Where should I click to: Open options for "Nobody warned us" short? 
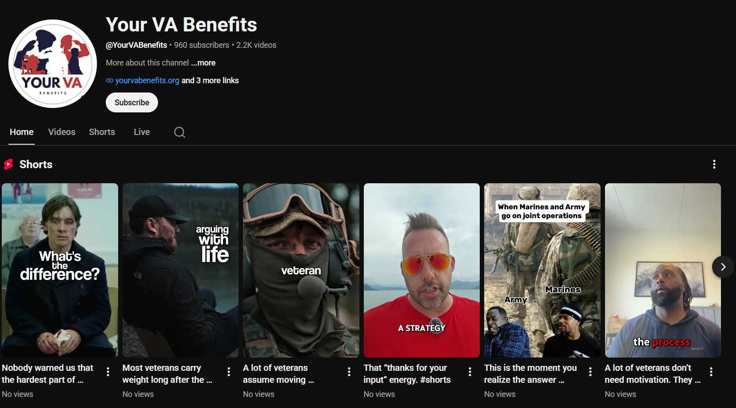coord(108,372)
